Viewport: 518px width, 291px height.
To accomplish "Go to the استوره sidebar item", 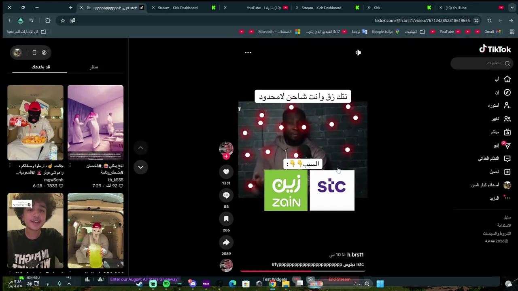I will point(499,105).
